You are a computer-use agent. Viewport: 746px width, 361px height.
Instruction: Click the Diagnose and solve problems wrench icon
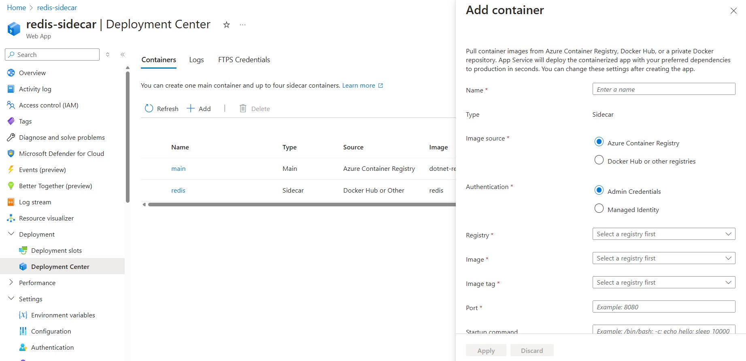pos(11,137)
